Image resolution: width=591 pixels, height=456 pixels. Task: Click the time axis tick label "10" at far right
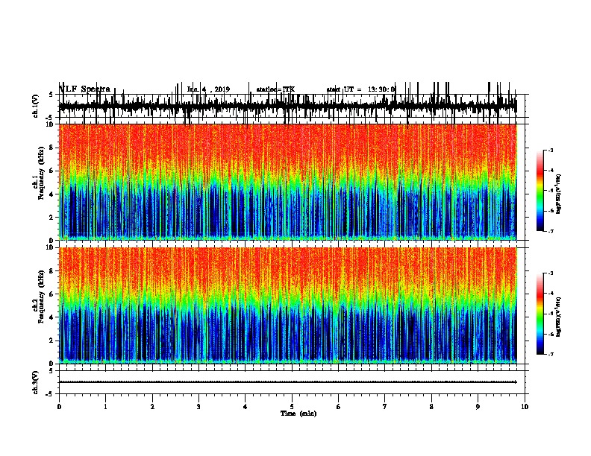(525, 407)
